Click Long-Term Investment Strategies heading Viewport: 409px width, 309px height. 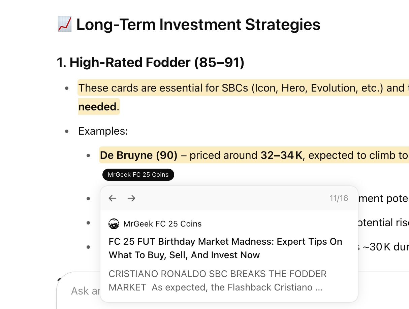[198, 25]
